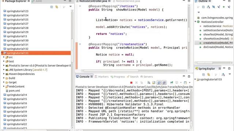Toggle Hide Fields in Outline
The height and width of the screenshot is (131, 234).
[214, 7]
